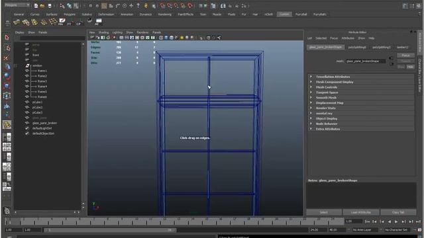Activate the Select tool arrow
This screenshot has height=238, width=424.
tap(7, 38)
